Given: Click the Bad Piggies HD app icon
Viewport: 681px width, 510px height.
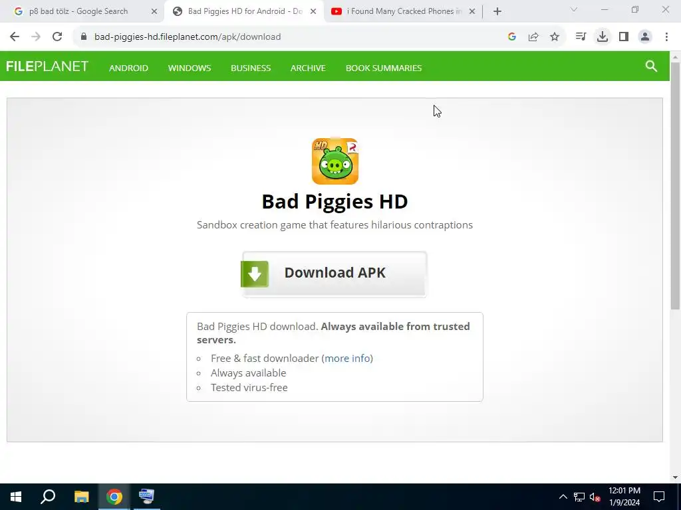Looking at the screenshot, I should coord(335,161).
